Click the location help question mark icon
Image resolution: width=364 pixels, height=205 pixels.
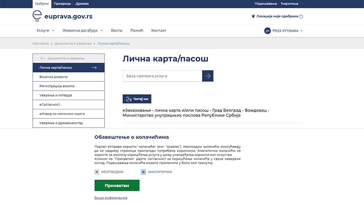click(x=301, y=16)
